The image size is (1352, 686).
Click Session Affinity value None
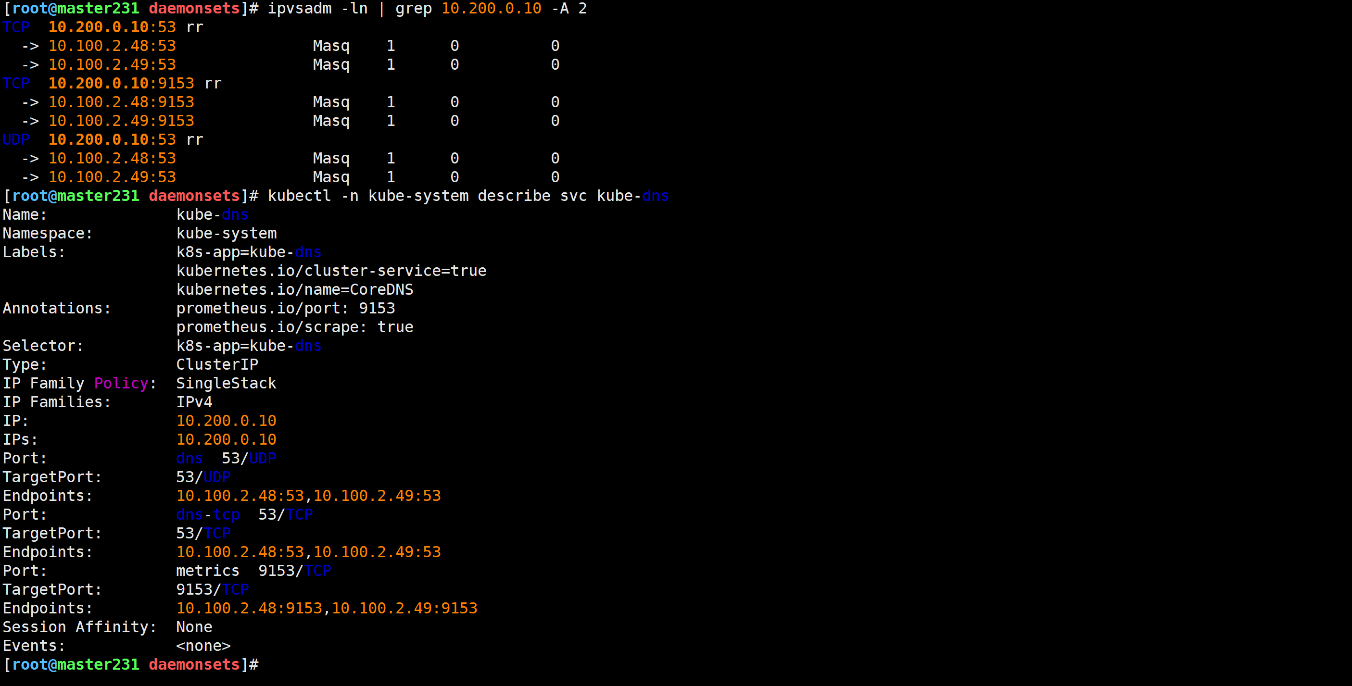[x=194, y=627]
